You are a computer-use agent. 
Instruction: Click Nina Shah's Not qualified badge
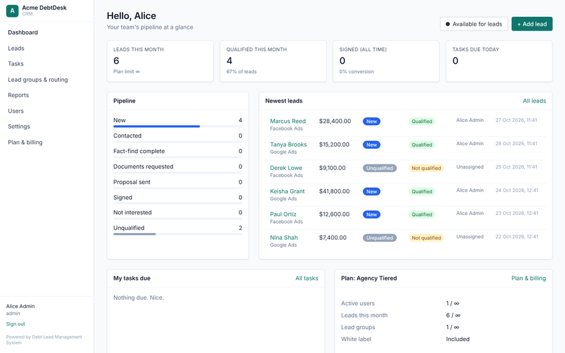[426, 238]
